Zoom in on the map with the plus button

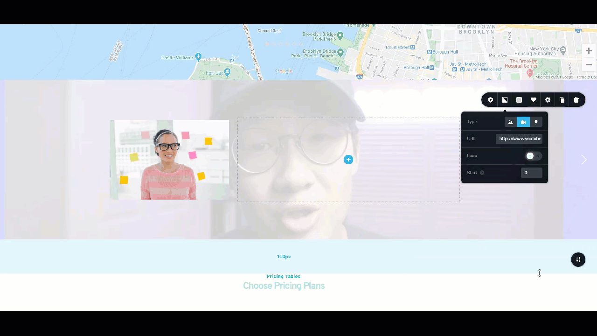[588, 50]
